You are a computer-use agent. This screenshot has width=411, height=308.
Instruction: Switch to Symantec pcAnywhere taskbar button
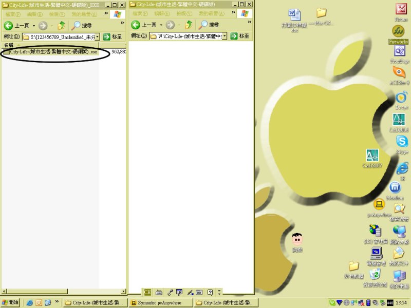tap(161, 302)
